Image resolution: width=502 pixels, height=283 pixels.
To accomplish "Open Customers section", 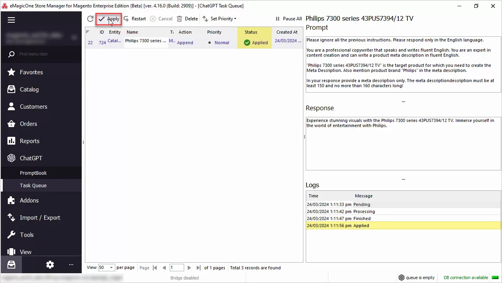I will coord(41,107).
